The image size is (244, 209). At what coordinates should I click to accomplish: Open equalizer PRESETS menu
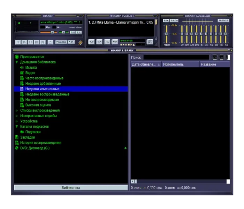click(223, 21)
